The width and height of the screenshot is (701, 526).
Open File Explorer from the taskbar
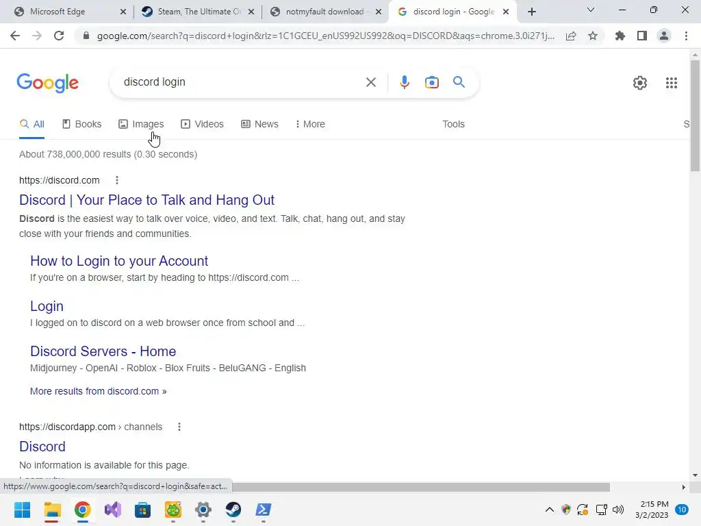coord(52,510)
